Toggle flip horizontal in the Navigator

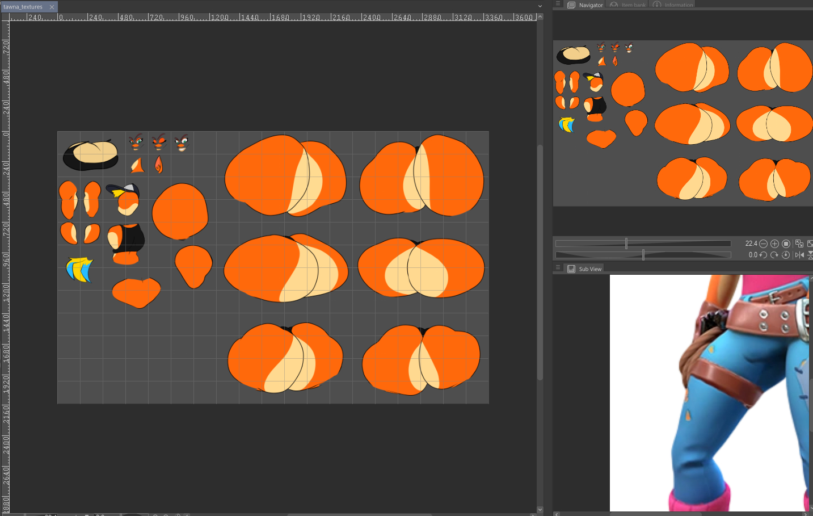point(799,255)
